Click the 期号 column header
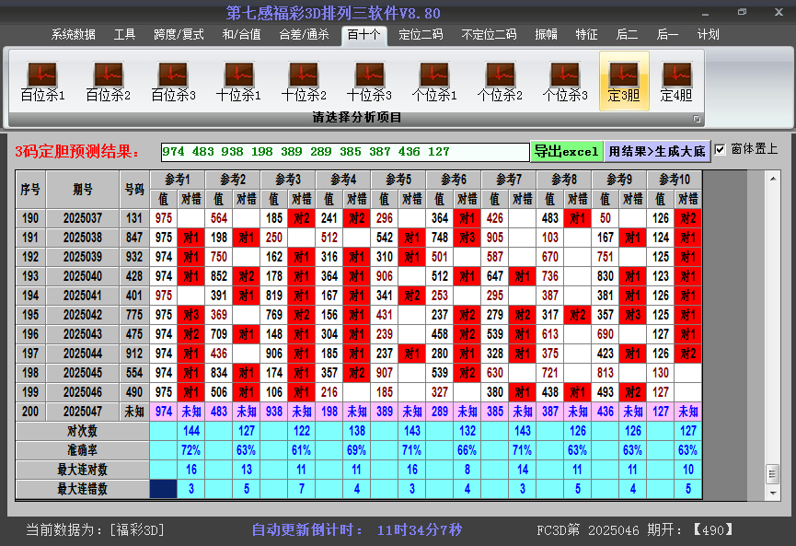Viewport: 796px width, 546px height. click(83, 190)
